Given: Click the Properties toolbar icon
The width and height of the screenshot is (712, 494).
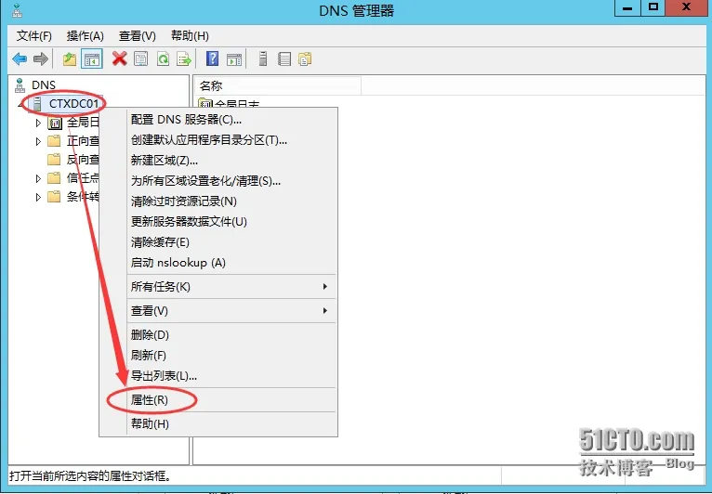Looking at the screenshot, I should (x=140, y=59).
